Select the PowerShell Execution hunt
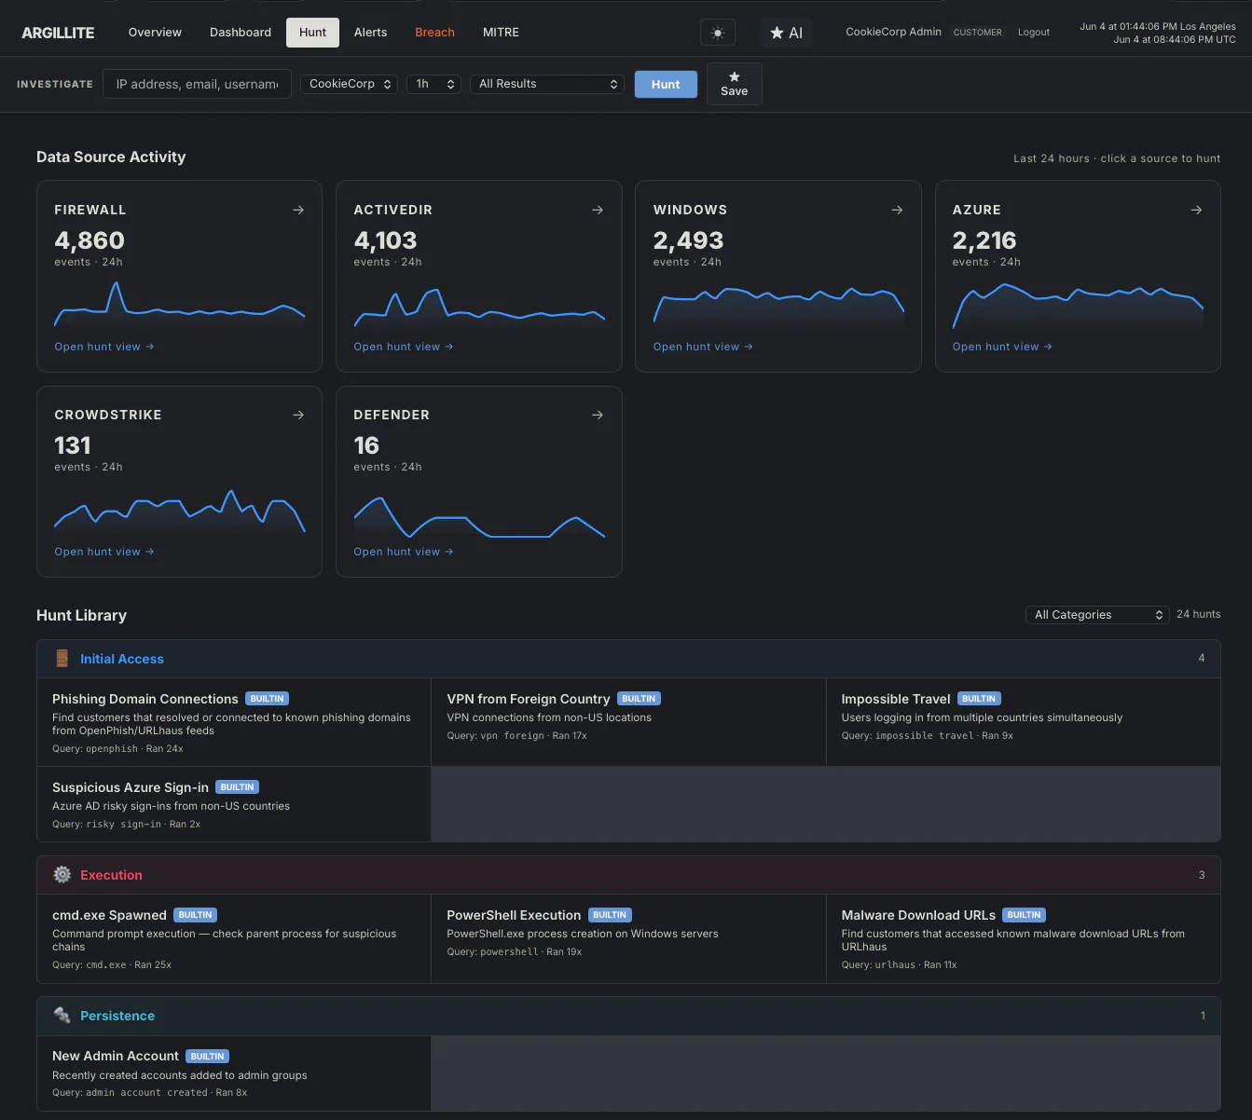This screenshot has height=1120, width=1252. (x=628, y=938)
